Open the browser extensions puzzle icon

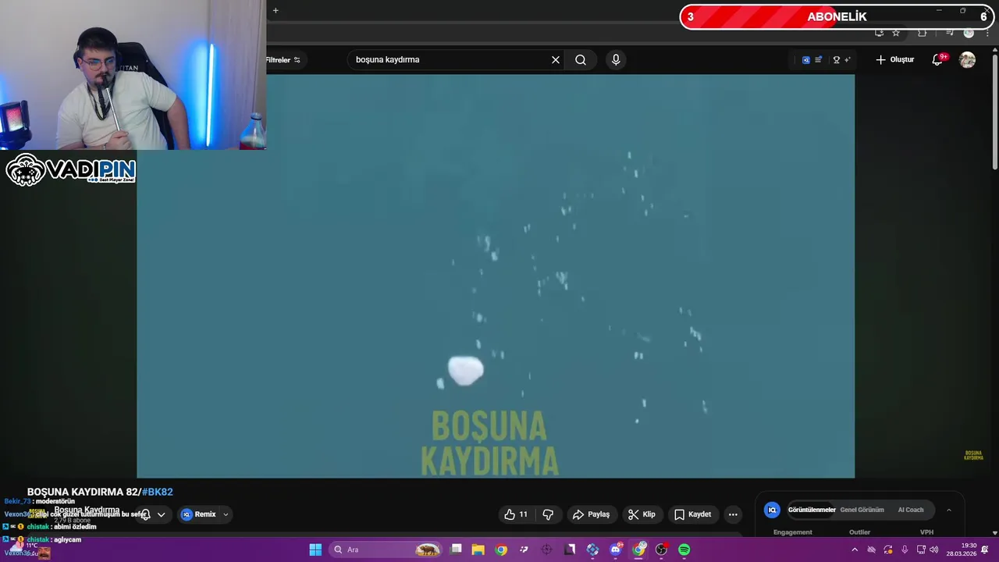tap(922, 33)
